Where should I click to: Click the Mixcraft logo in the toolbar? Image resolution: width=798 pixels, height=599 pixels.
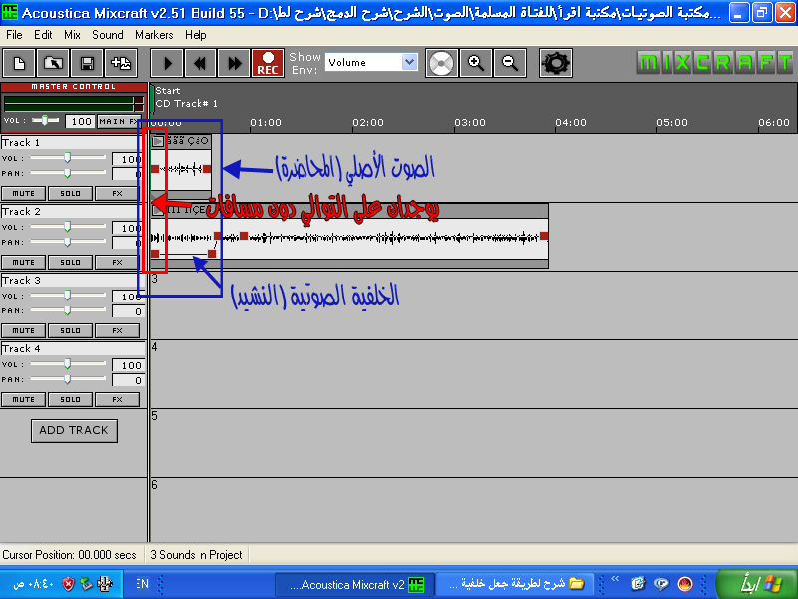pyautogui.click(x=715, y=63)
